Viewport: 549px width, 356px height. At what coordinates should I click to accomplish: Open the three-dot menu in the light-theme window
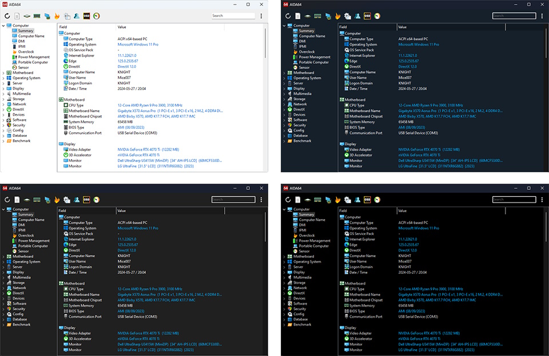click(x=261, y=16)
